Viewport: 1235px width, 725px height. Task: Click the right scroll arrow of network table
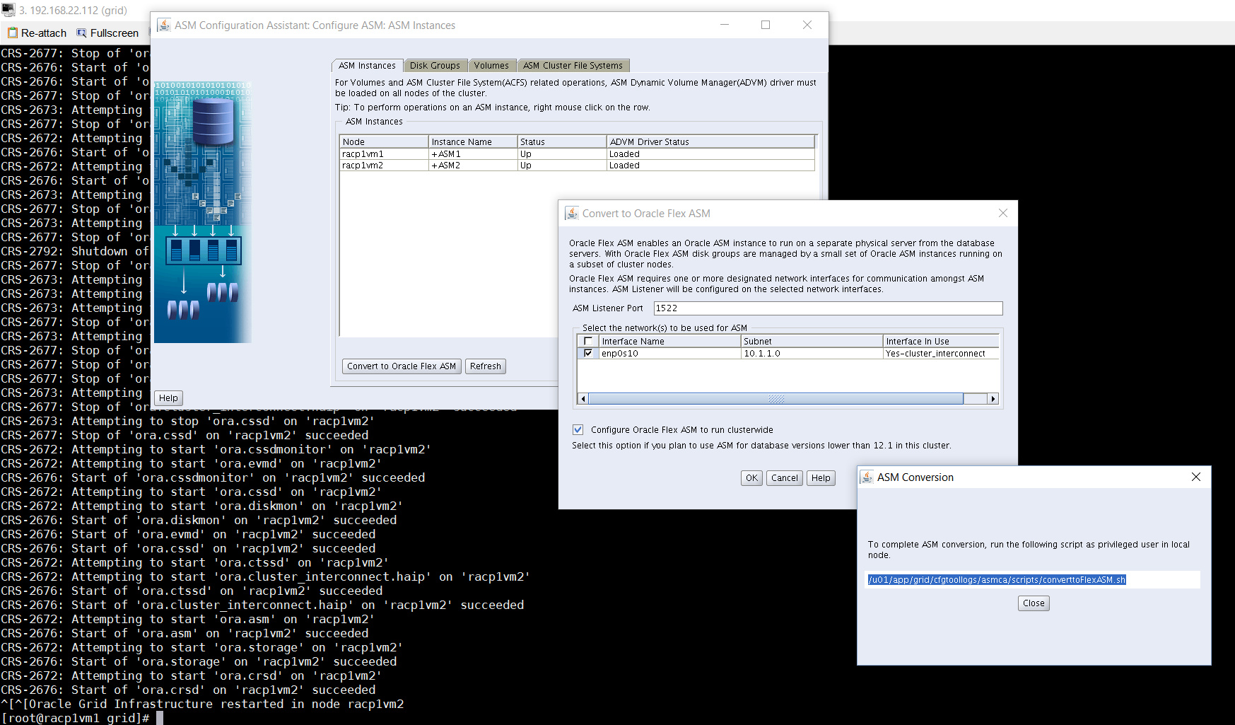pyautogui.click(x=993, y=399)
